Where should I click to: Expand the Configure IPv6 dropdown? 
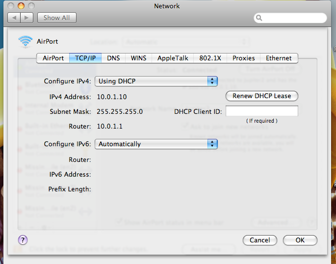coord(156,144)
